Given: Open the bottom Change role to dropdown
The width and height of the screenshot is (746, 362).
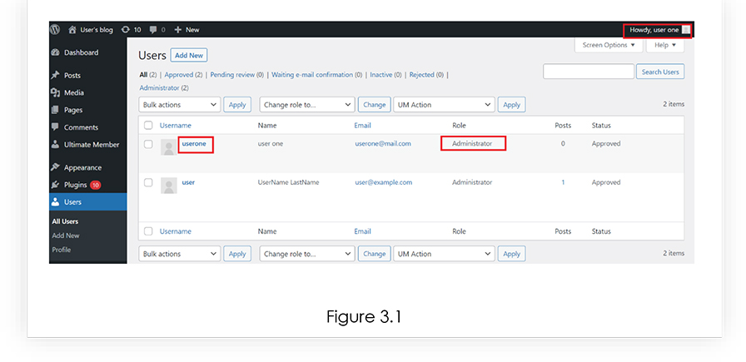Looking at the screenshot, I should (307, 254).
